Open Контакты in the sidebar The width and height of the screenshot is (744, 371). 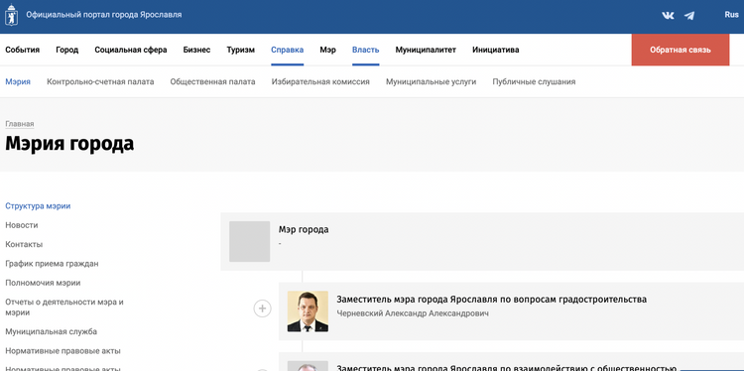(x=24, y=244)
